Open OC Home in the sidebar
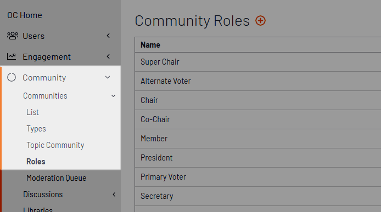 click(x=25, y=15)
